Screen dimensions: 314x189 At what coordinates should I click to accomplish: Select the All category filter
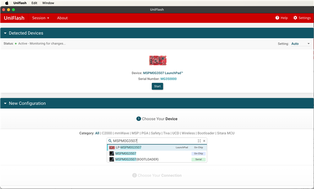point(97,133)
